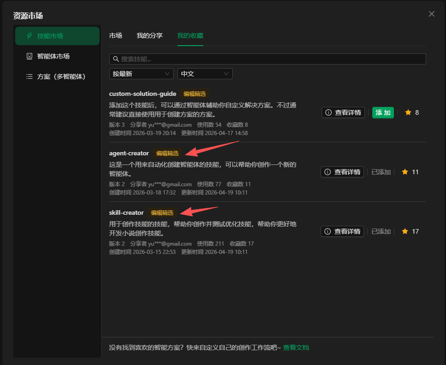Screen dimensions: 446x365
Task: Close the 资源市场 dialog
Action: point(432,14)
